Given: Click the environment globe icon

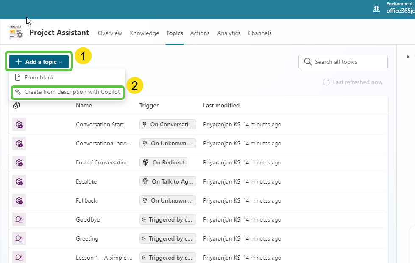Looking at the screenshot, I should pos(376,8).
